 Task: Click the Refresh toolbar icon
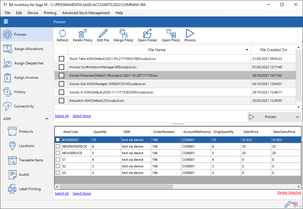pyautogui.click(x=62, y=34)
